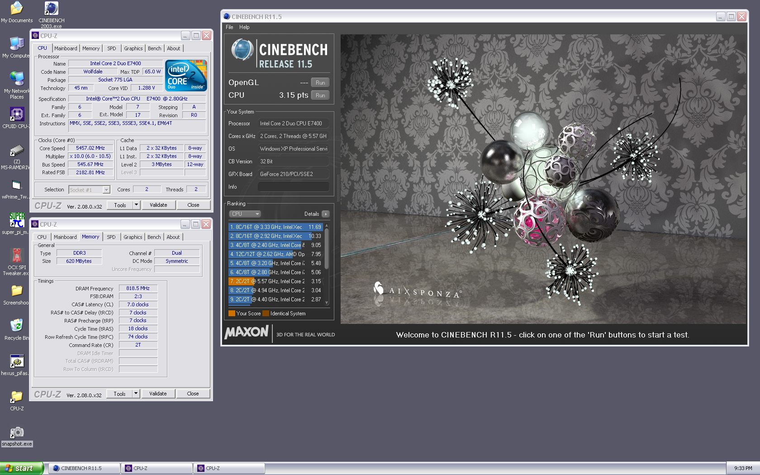Switch to CINEBENCH R11.5 in the taskbar
The image size is (760, 475).
pyautogui.click(x=84, y=468)
